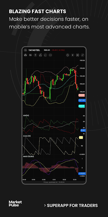108x217 pixels.
Task: Click the cyan 1186.41 price label
Action: pos(82,106)
